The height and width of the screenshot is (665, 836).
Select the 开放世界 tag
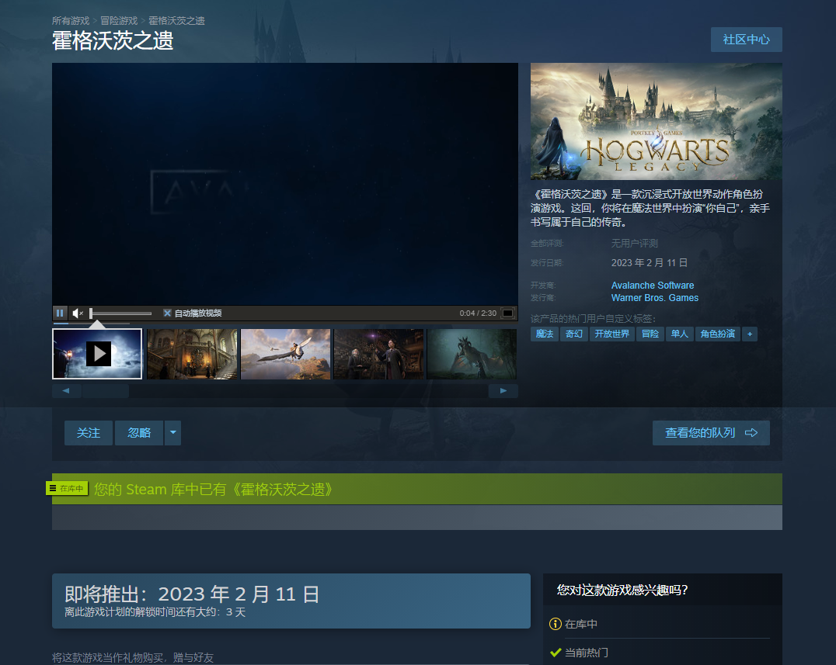611,334
